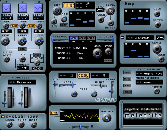The height and width of the screenshot is (130, 167).
Task: Click oscillator 1 tune value field 0.000
Action: click(6, 31)
